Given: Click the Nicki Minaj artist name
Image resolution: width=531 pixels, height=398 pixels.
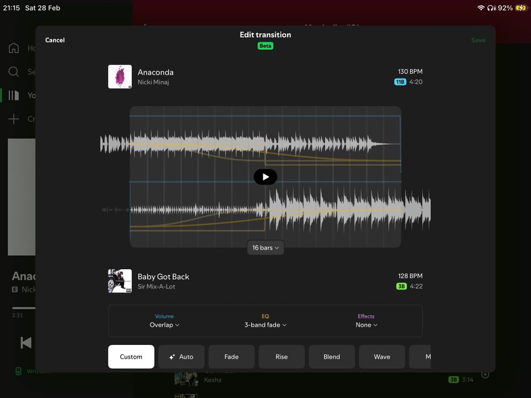Looking at the screenshot, I should click(x=153, y=82).
